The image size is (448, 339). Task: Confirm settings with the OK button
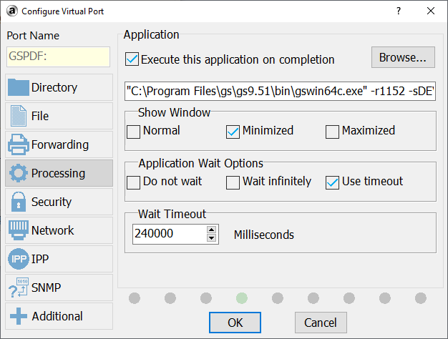235,323
